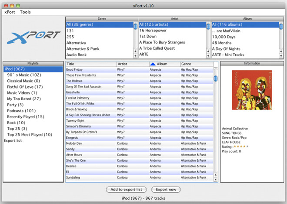
Task: Click the track table scroll down arrow
Action: click(216, 180)
